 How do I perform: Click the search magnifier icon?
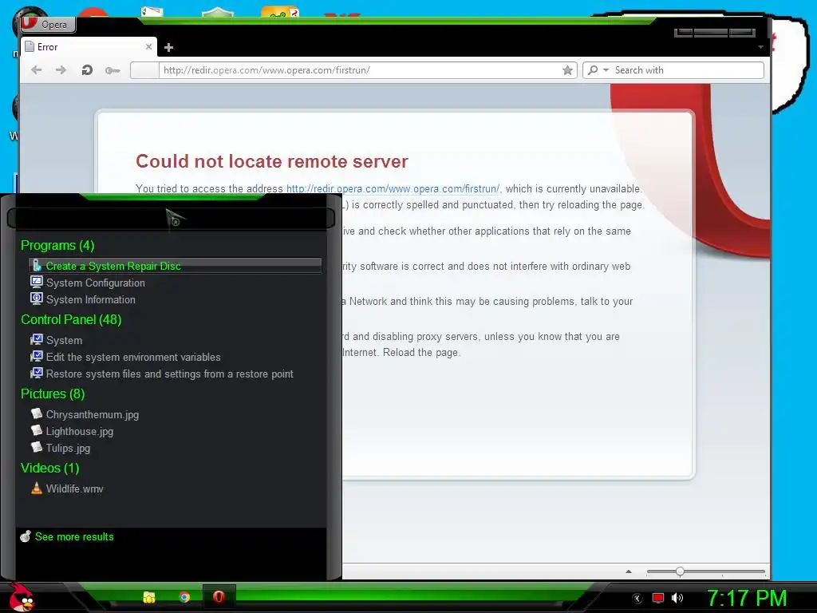click(593, 70)
